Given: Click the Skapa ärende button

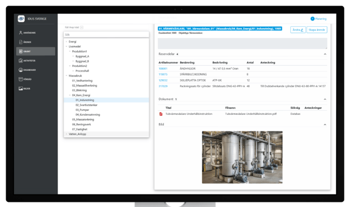Looking at the screenshot, I should (317, 30).
